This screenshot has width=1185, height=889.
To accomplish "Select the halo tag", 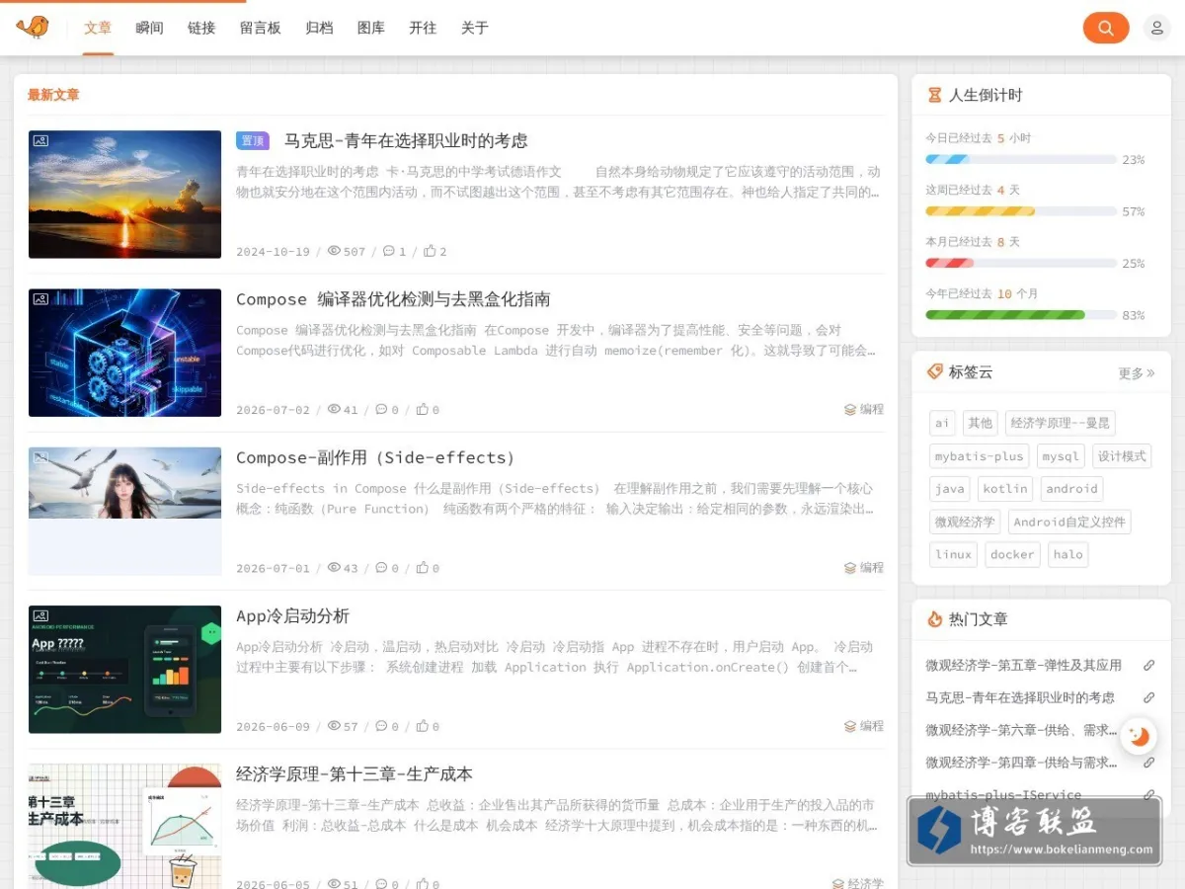I will click(1068, 554).
